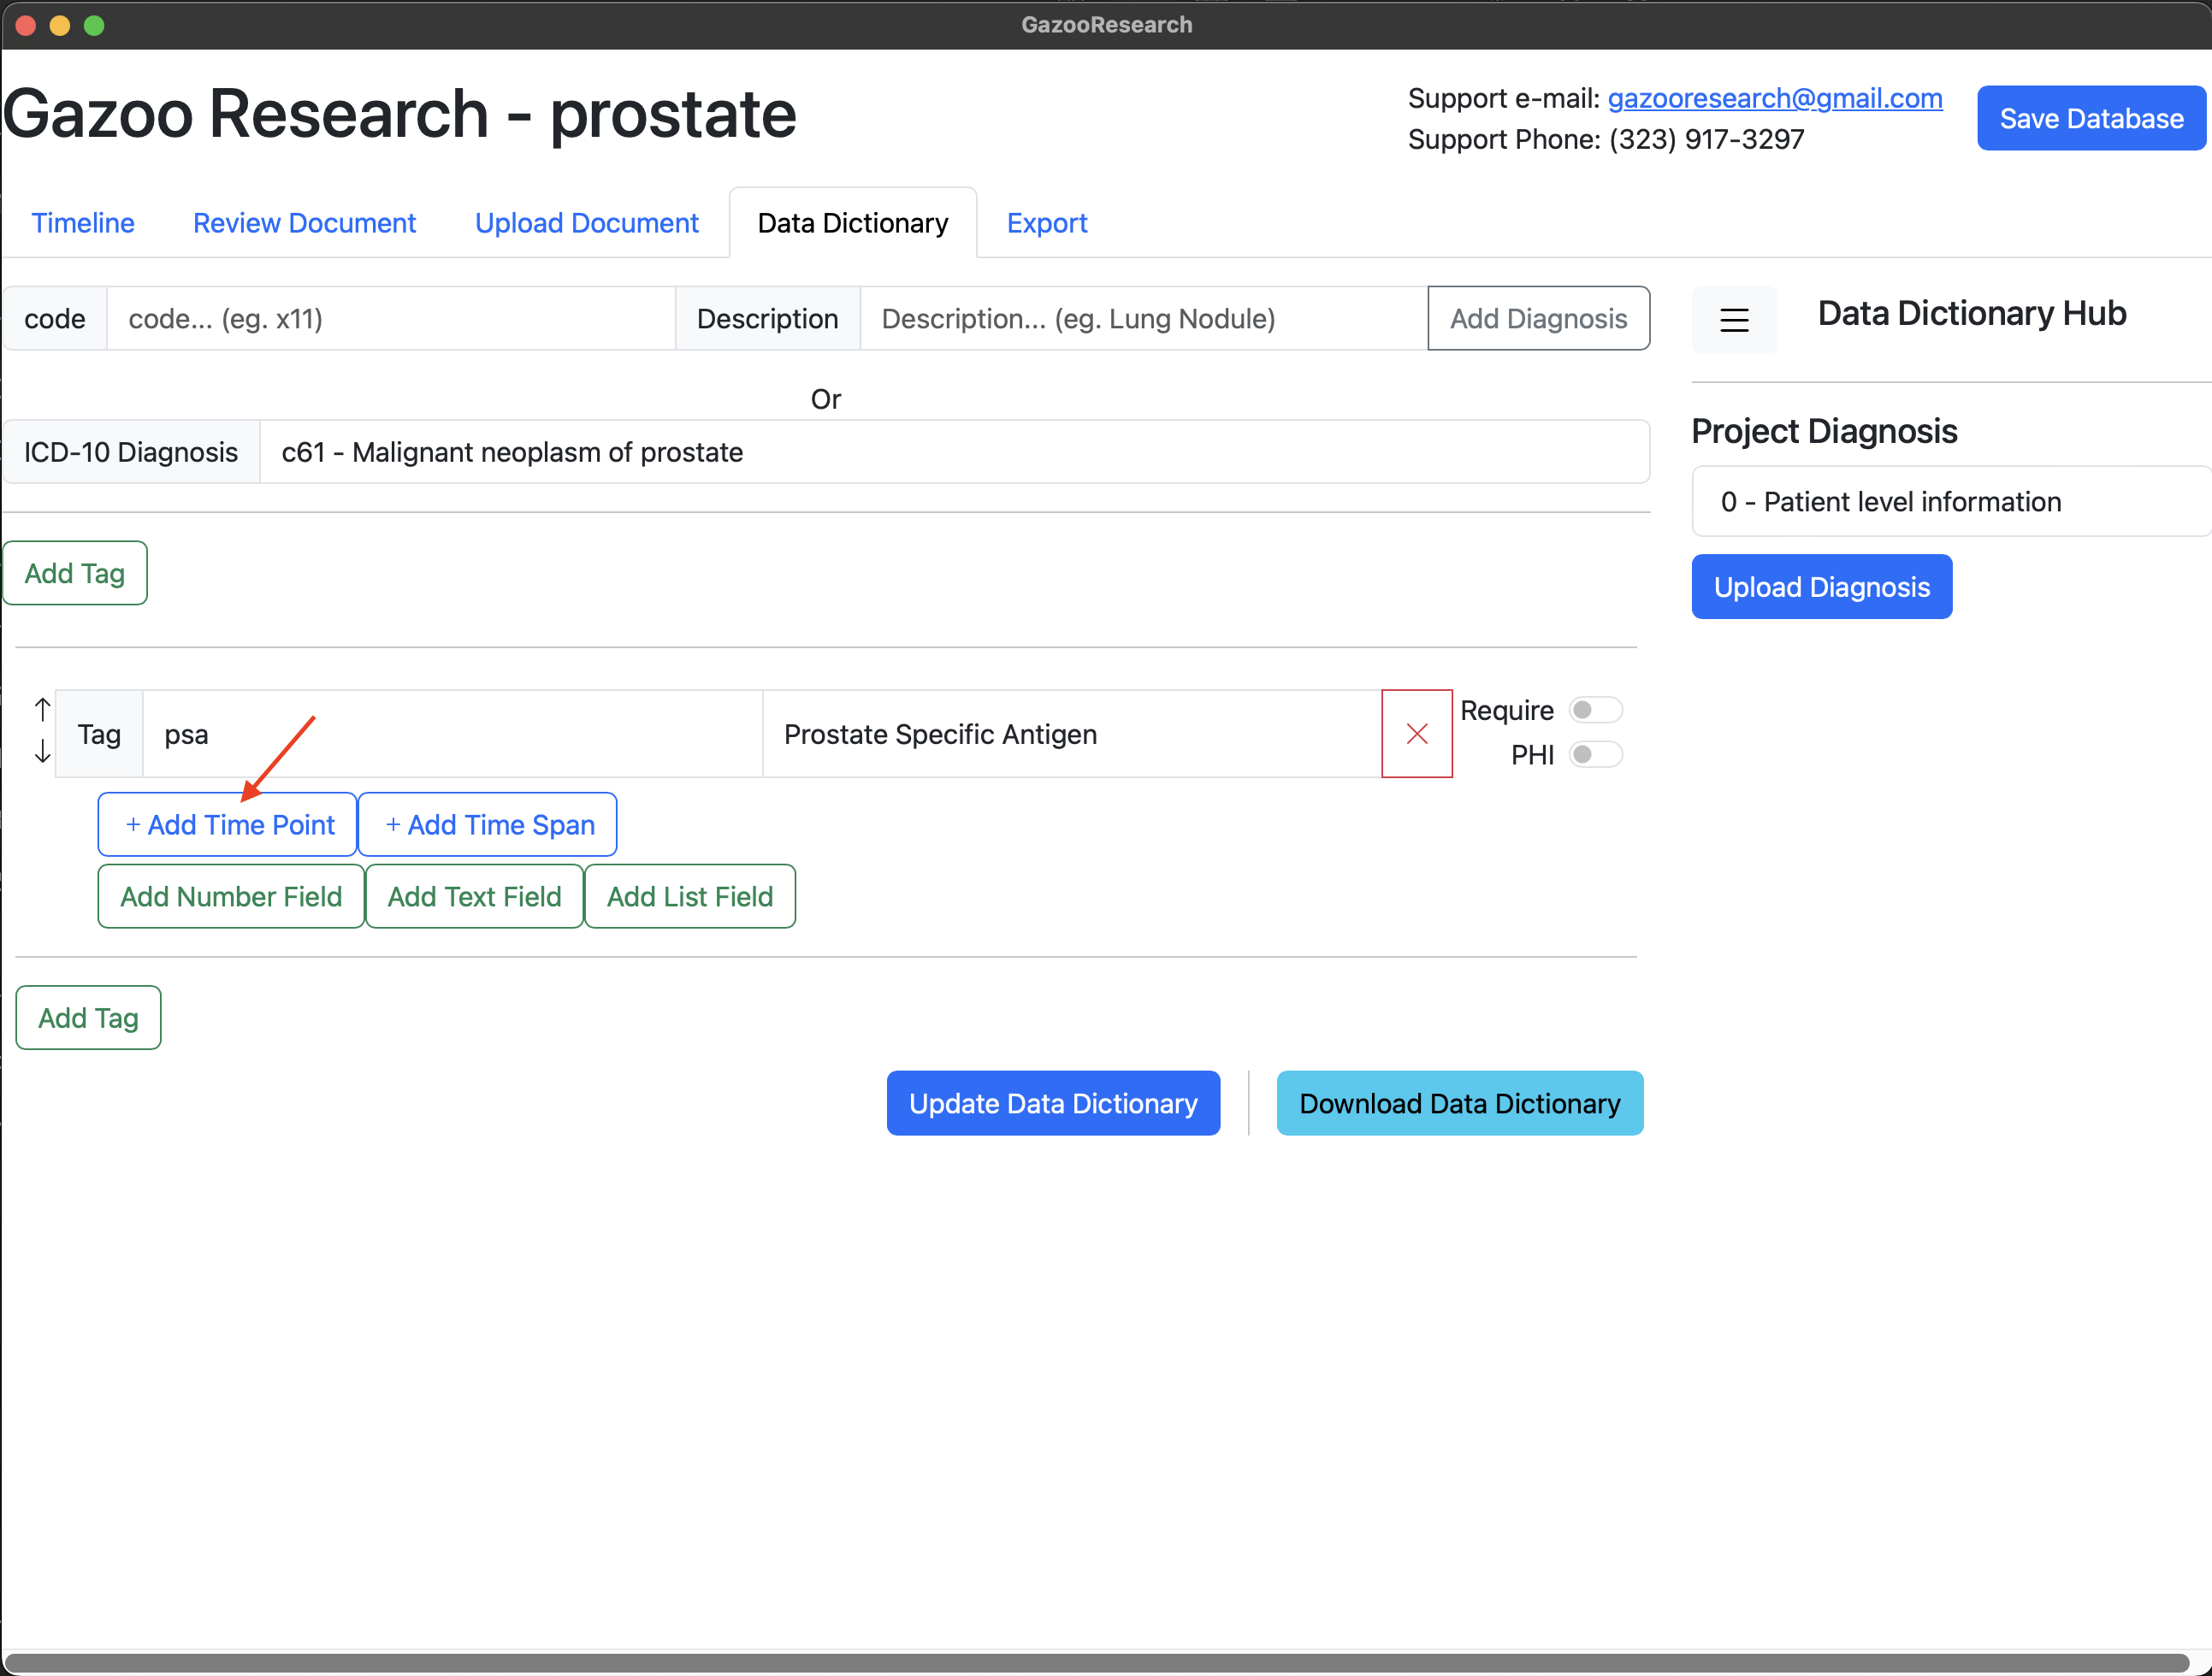Toggle the Require switch for psa tag
Image resolution: width=2212 pixels, height=1676 pixels.
click(1594, 710)
